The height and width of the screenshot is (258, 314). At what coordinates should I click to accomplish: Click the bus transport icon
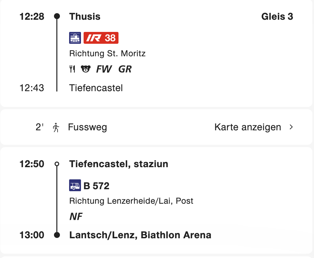pos(75,186)
